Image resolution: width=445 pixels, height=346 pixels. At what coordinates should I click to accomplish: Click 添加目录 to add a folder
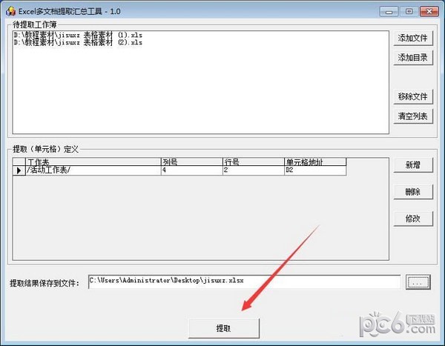click(413, 58)
